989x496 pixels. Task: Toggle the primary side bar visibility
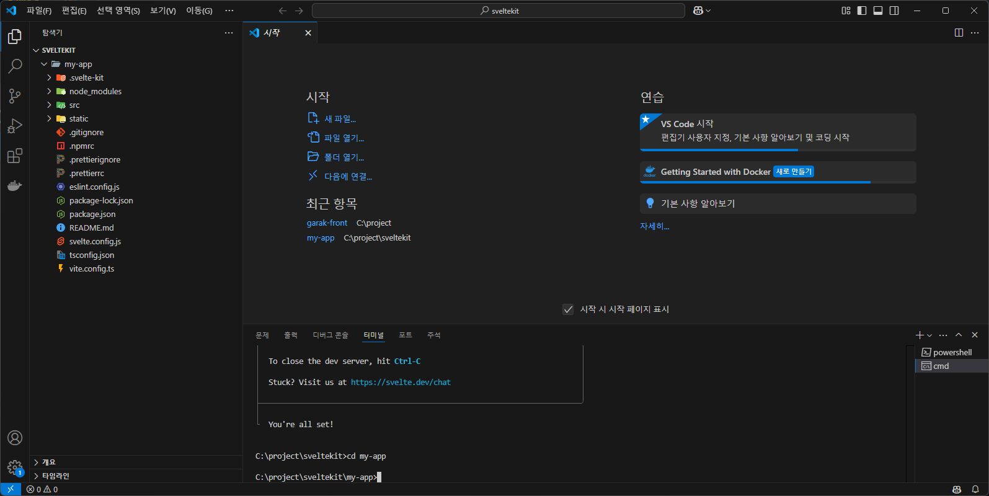tap(862, 11)
